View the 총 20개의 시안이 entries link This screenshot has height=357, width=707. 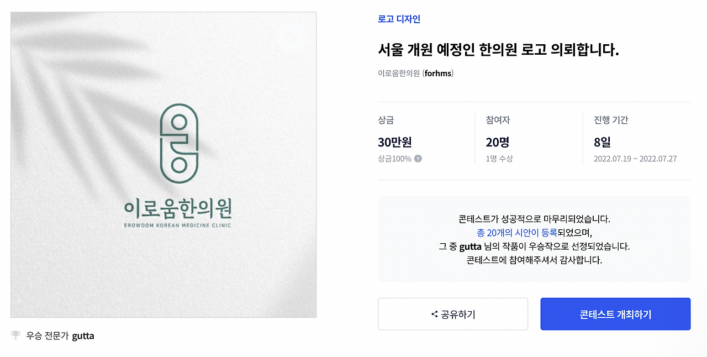[x=516, y=233]
